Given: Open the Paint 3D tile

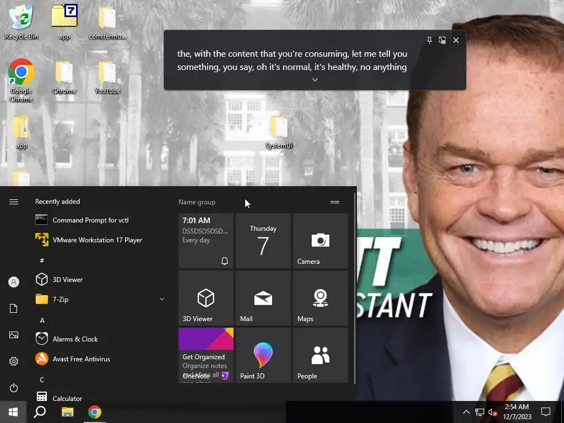Looking at the screenshot, I should pos(263,355).
